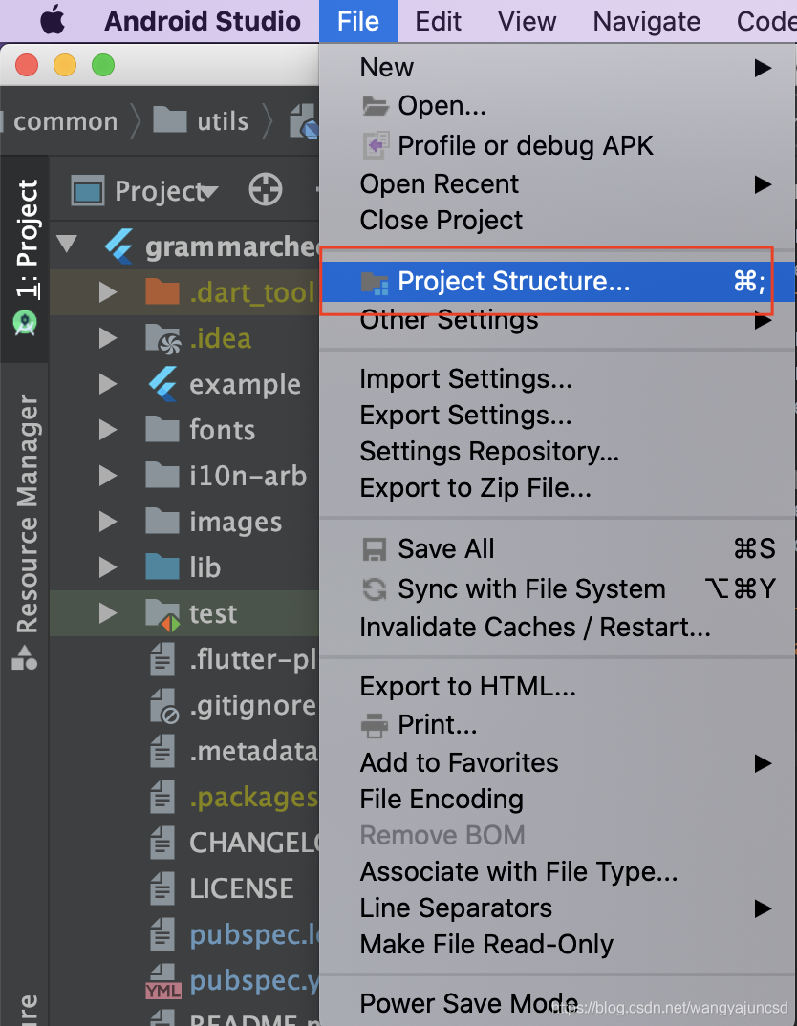
Task: Click the Sync with File System icon
Action: 375,588
